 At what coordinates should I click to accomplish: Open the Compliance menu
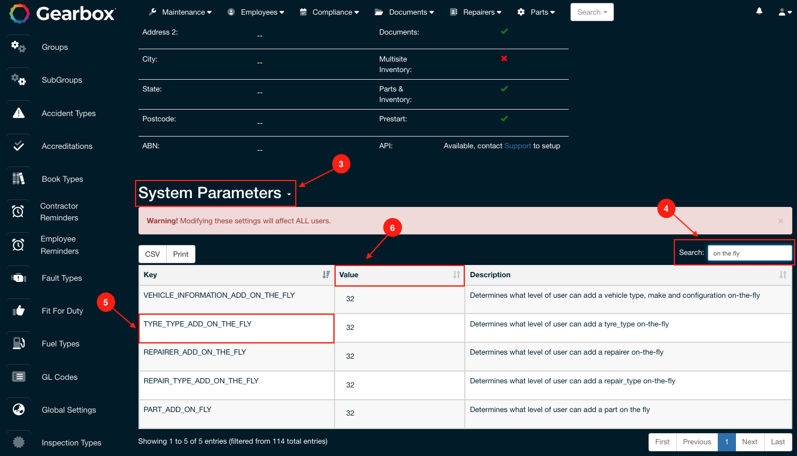click(x=329, y=12)
